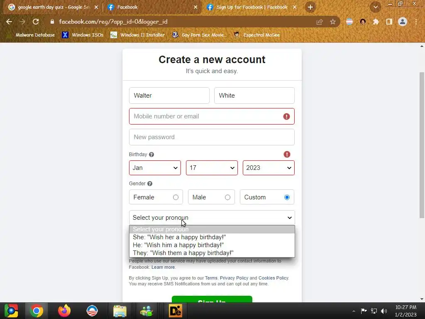The height and width of the screenshot is (319, 425).
Task: Choose the They pronoun option
Action: (212, 253)
